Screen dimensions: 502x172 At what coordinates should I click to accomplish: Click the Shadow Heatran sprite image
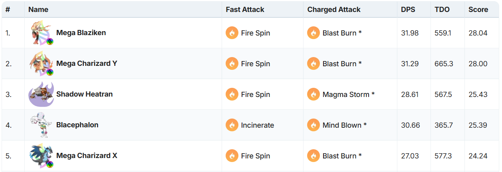(41, 95)
